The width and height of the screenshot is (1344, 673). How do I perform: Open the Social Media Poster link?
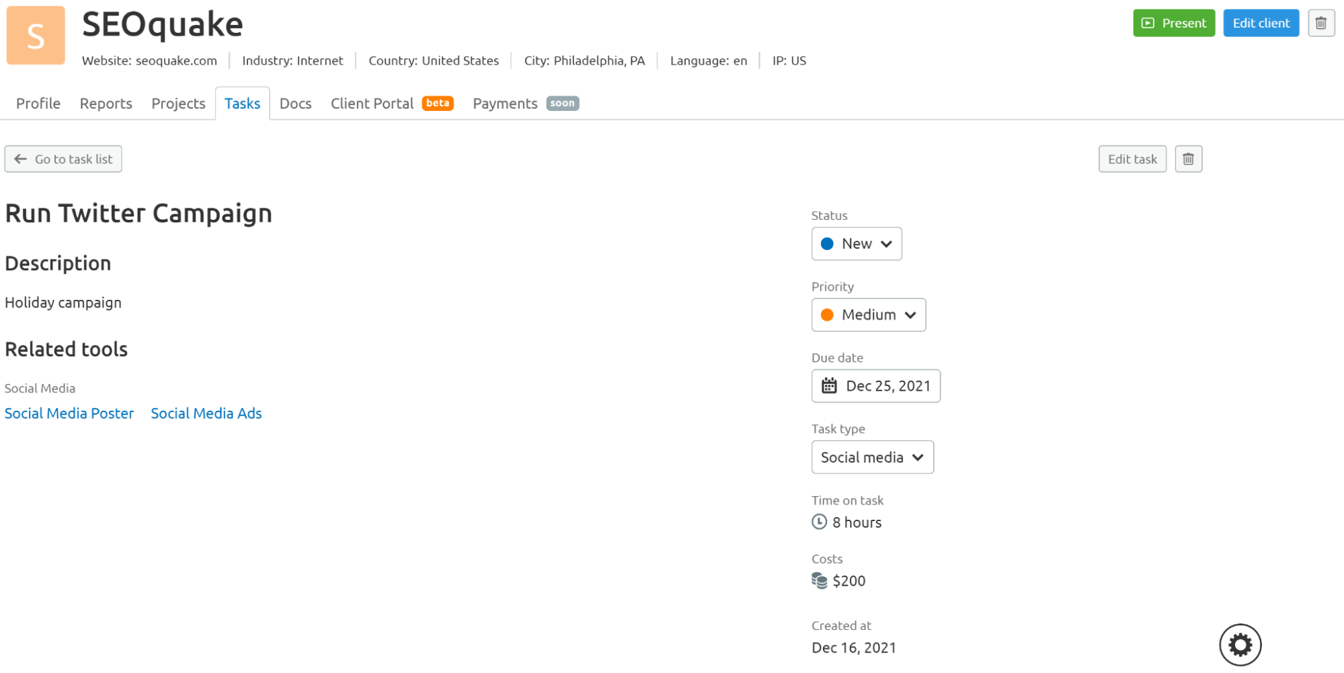(69, 413)
